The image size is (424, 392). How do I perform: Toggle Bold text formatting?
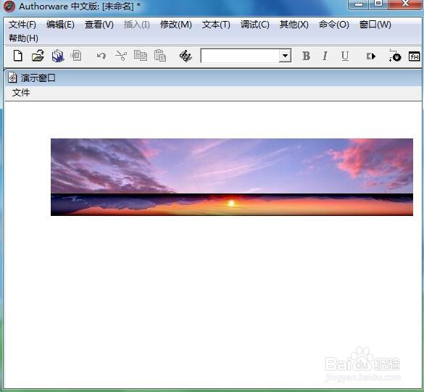tap(306, 56)
